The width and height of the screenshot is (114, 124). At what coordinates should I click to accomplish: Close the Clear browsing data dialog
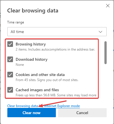tap(108, 6)
